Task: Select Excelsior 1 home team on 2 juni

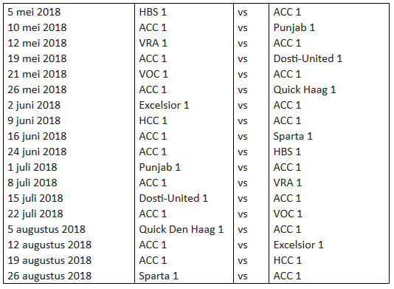Action: (164, 105)
